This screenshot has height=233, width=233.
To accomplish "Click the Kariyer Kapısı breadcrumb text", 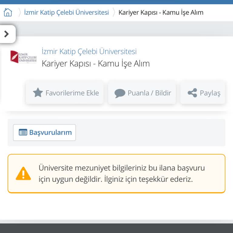I will [161, 12].
